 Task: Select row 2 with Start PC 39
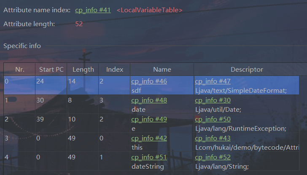pyautogui.click(x=51, y=123)
